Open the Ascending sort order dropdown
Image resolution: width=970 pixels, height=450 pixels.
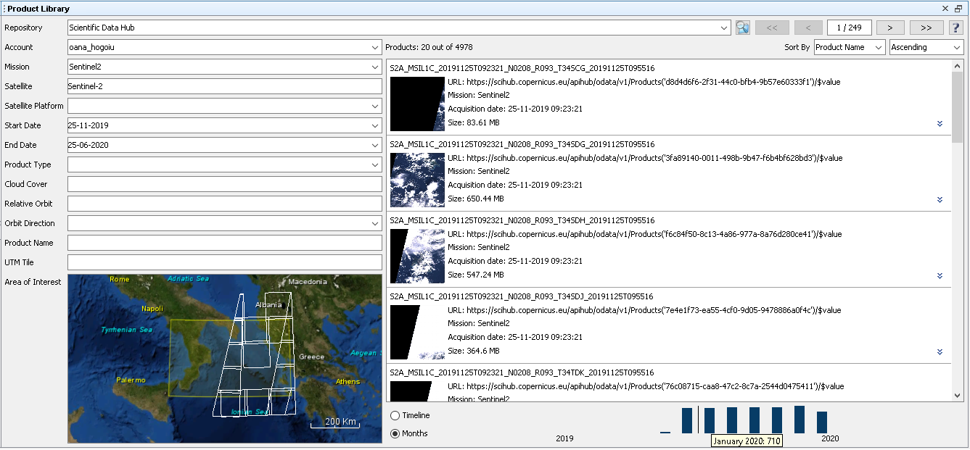[926, 47]
